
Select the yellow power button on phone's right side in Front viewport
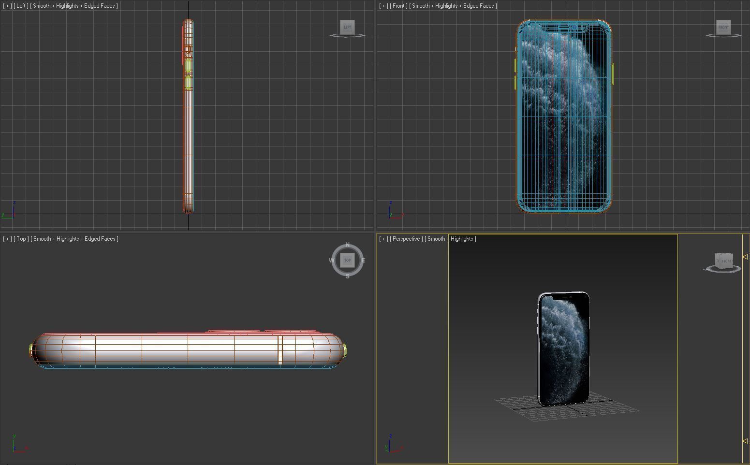613,74
